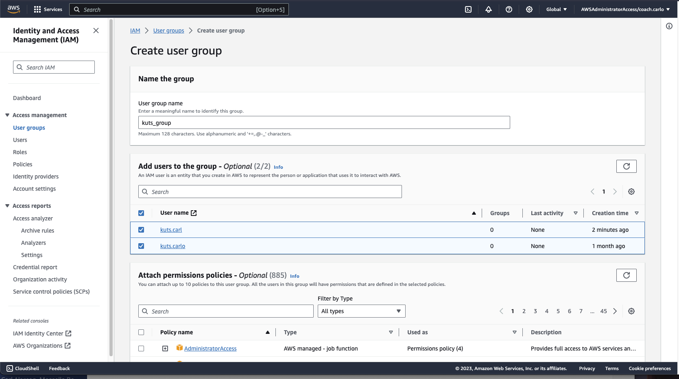Refresh the permissions policies list
Screen dimensions: 679x379
click(x=626, y=275)
